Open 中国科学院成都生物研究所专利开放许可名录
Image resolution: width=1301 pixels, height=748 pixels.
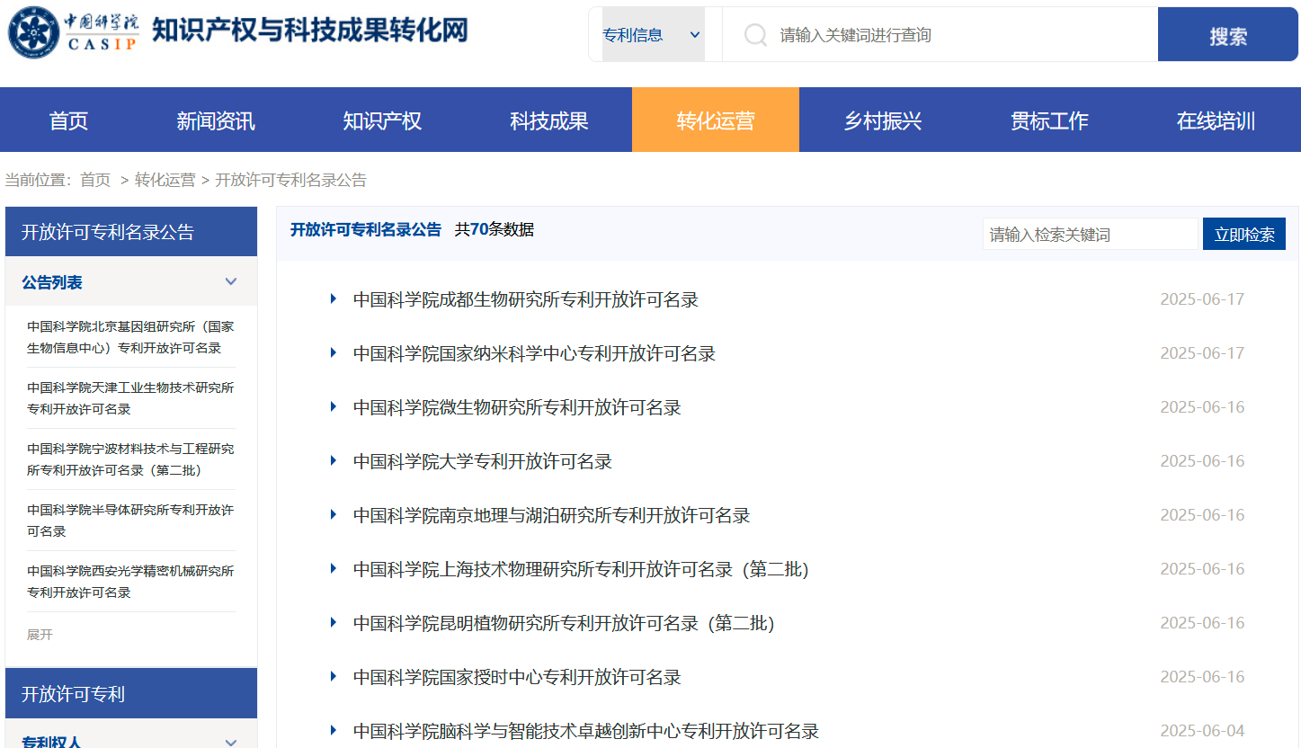(x=526, y=299)
